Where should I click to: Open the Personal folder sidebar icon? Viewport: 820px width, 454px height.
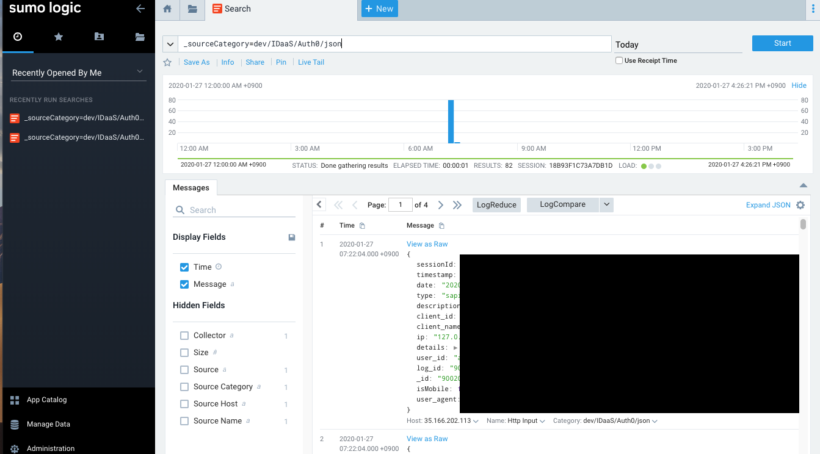coord(99,37)
